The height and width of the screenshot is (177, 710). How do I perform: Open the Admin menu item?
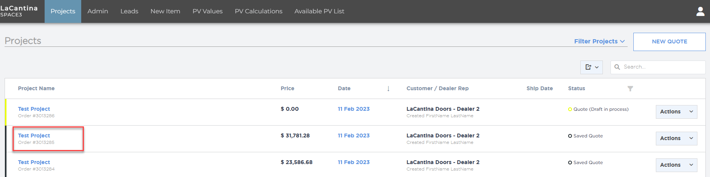tap(98, 11)
